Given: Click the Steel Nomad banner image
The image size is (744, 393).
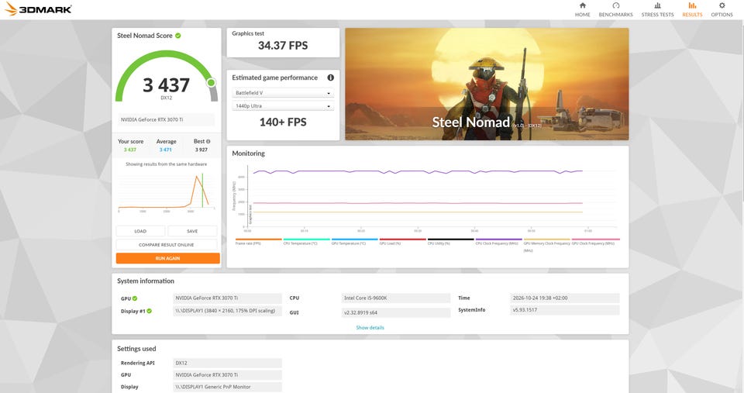Looking at the screenshot, I should click(x=487, y=84).
